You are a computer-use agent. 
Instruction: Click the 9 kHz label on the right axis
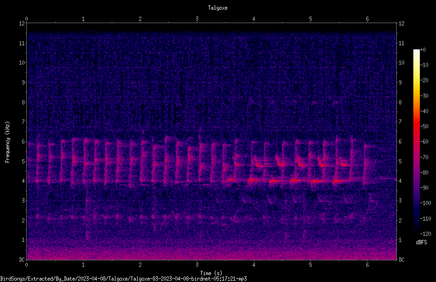coord(400,82)
